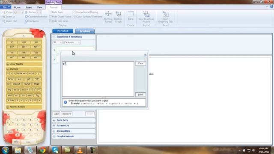This screenshot has width=274, height=154.
Task: Click the store key on calculator
Action: pyautogui.click(x=31, y=73)
